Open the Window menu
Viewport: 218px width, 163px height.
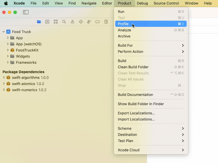[x=191, y=3]
